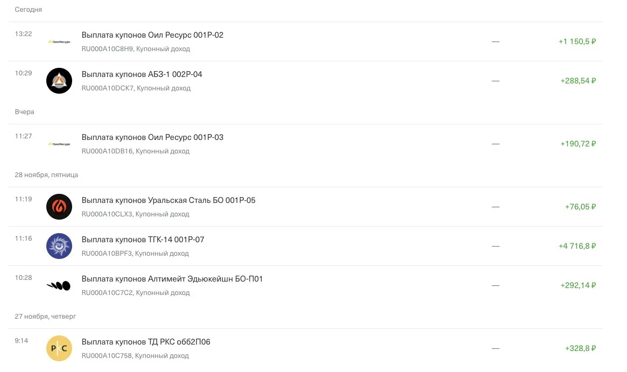This screenshot has width=627, height=372.
Task: Click the 28 ноября, пятница date header
Action: point(46,175)
